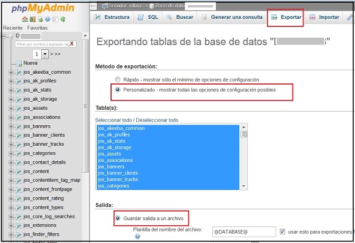
Task: Expand jos_categories tree node
Action: (x=11, y=154)
